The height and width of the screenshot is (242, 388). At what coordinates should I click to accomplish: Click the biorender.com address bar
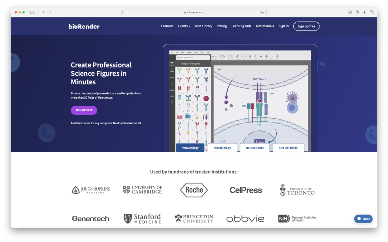(194, 12)
